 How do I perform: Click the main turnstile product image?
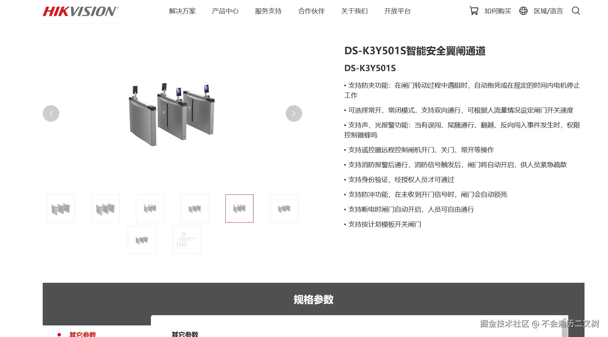[x=172, y=114]
